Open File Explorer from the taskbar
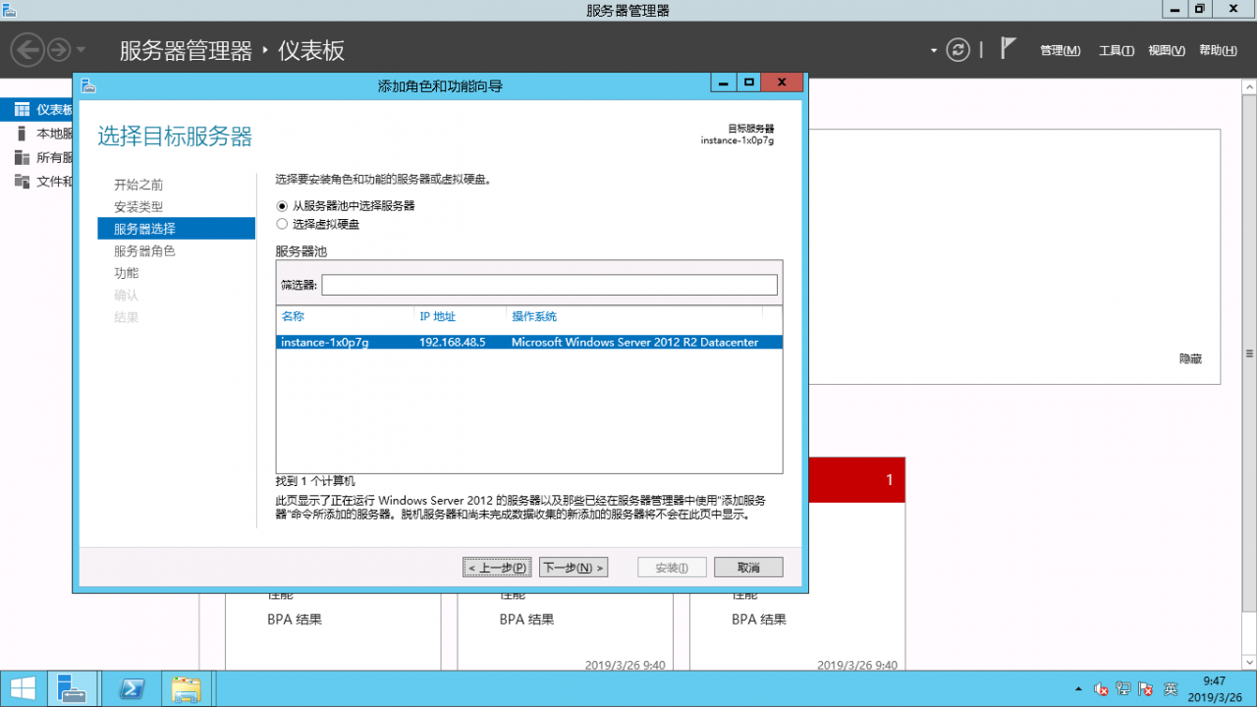This screenshot has height=707, width=1257. 187,689
